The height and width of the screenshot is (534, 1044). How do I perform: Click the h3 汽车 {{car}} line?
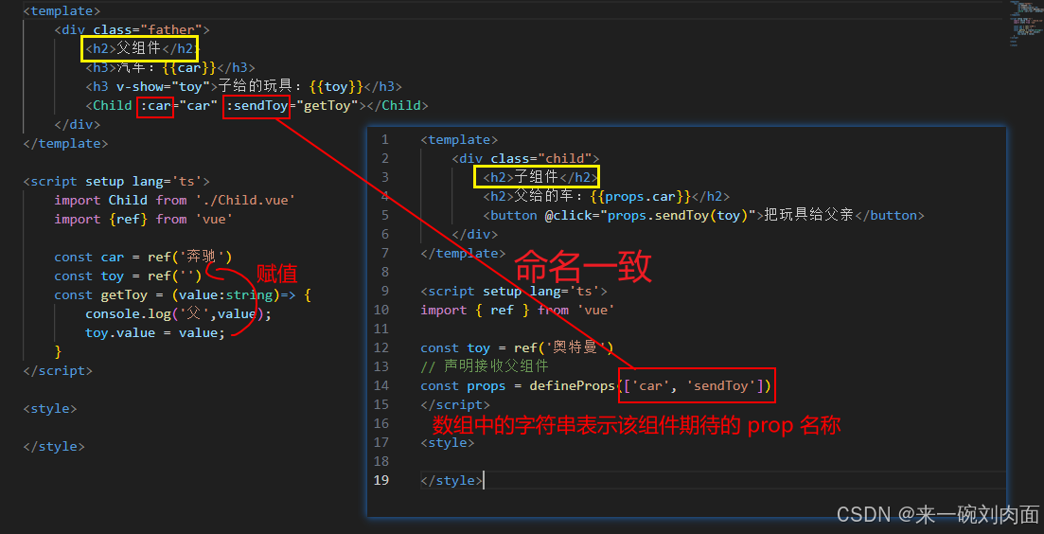coord(169,67)
